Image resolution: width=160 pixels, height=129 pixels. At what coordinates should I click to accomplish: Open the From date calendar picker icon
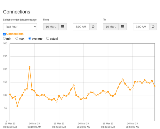[x=63, y=27]
